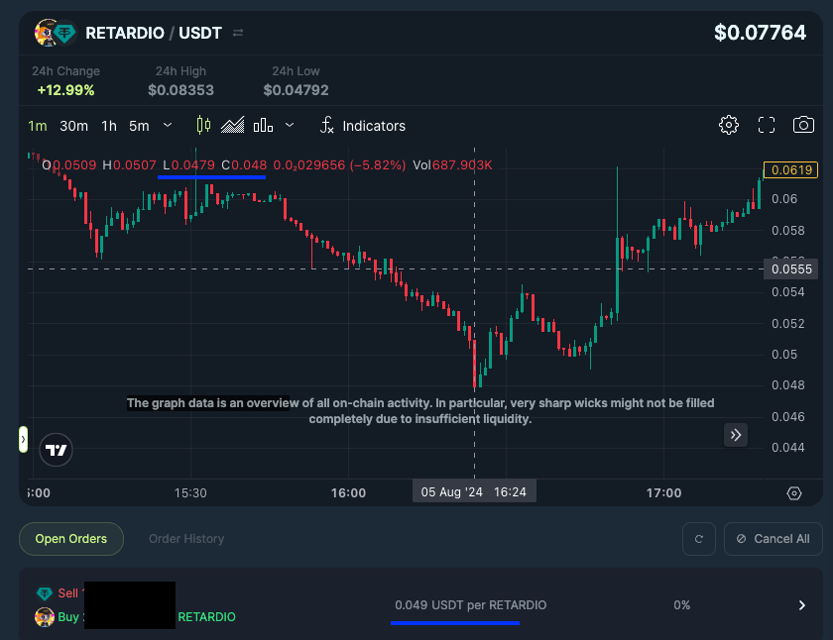Screen dimensions: 833x640
Task: Open chart settings with the gear icon
Action: pyautogui.click(x=729, y=125)
